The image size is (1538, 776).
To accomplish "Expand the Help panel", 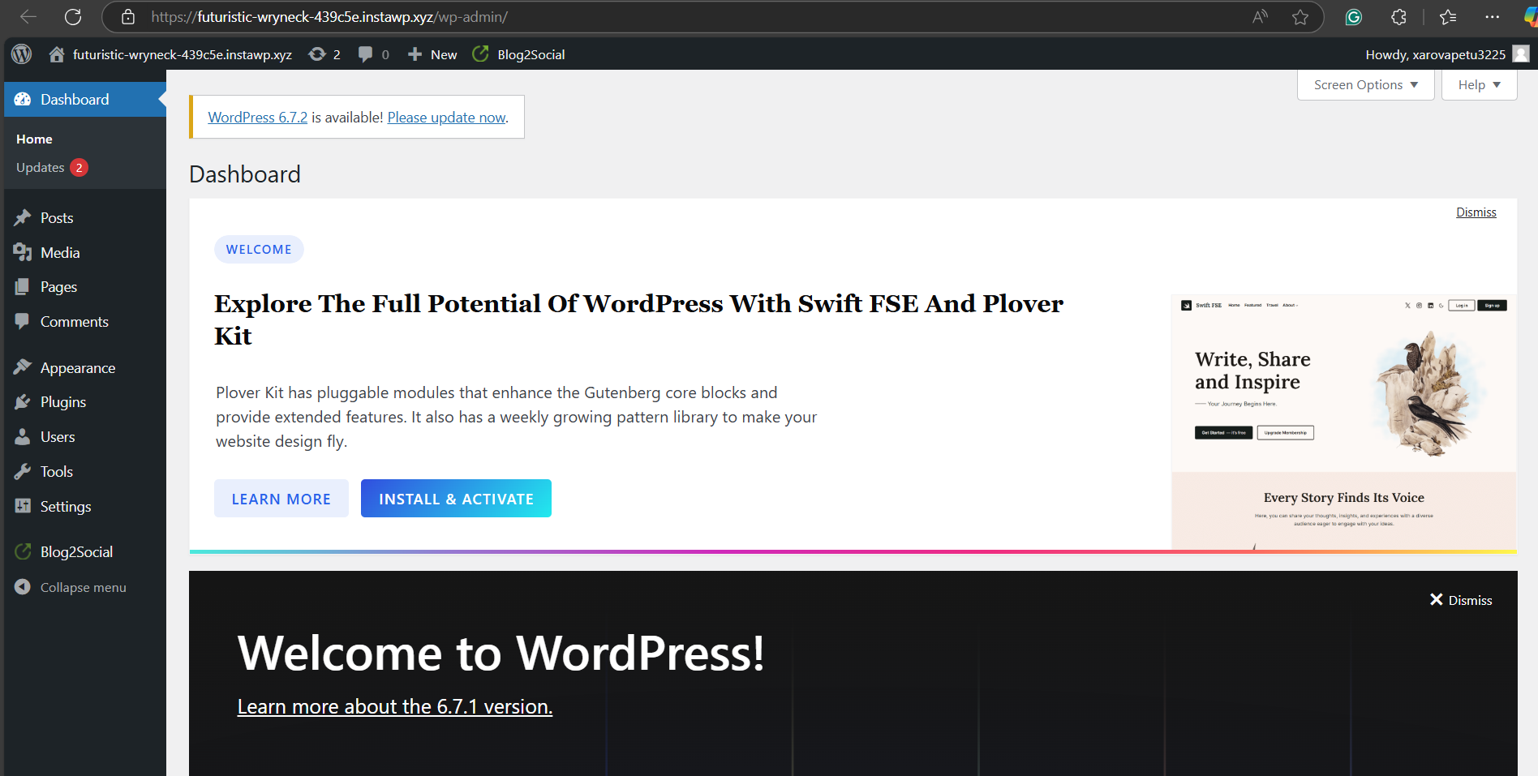I will (1480, 84).
